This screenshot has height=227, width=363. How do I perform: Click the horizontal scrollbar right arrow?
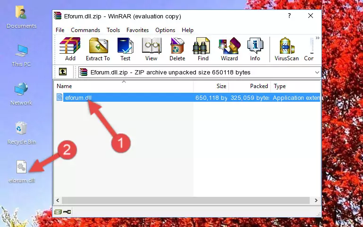(316, 201)
